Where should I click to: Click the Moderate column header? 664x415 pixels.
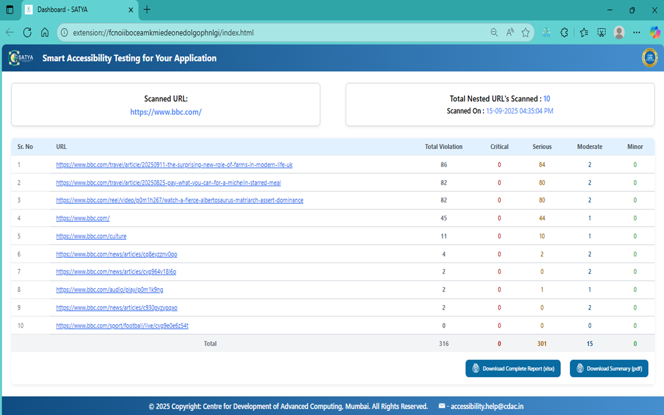tap(590, 147)
